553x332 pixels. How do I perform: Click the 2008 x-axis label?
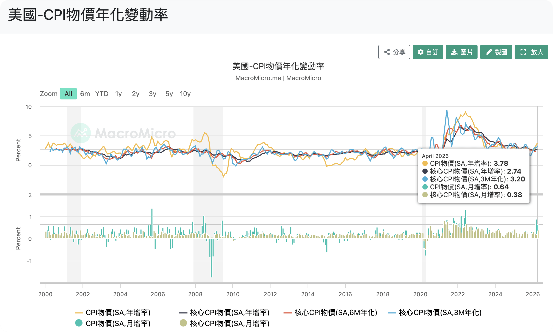pyautogui.click(x=195, y=294)
